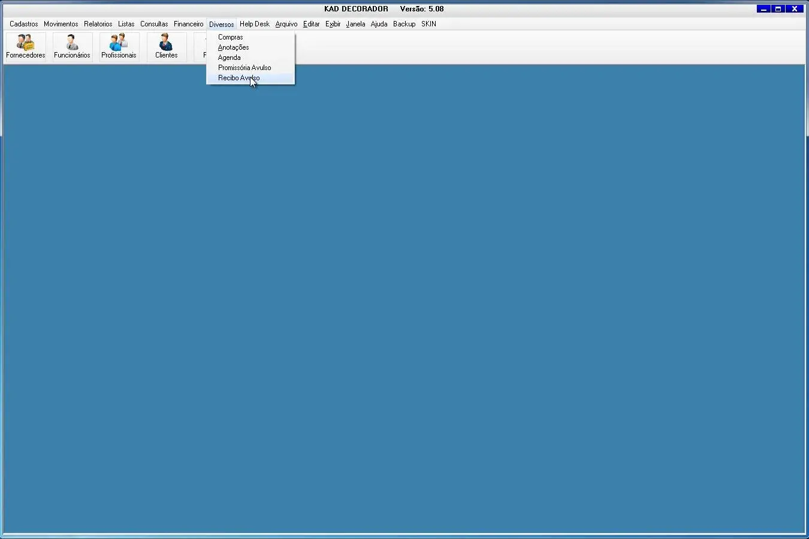Open the Fornecedores toolbar icon
The height and width of the screenshot is (539, 809).
tap(26, 46)
